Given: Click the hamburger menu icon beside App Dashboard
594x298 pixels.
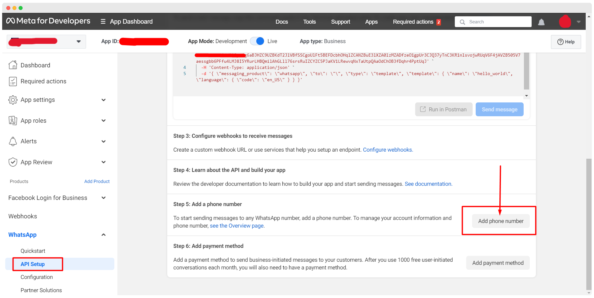Looking at the screenshot, I should click(103, 22).
